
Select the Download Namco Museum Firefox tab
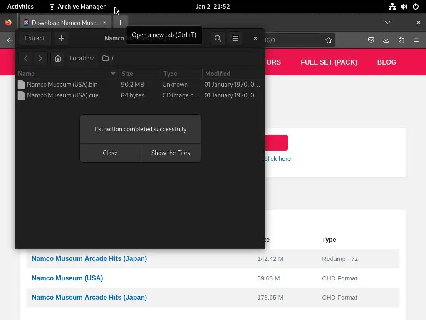65,22
